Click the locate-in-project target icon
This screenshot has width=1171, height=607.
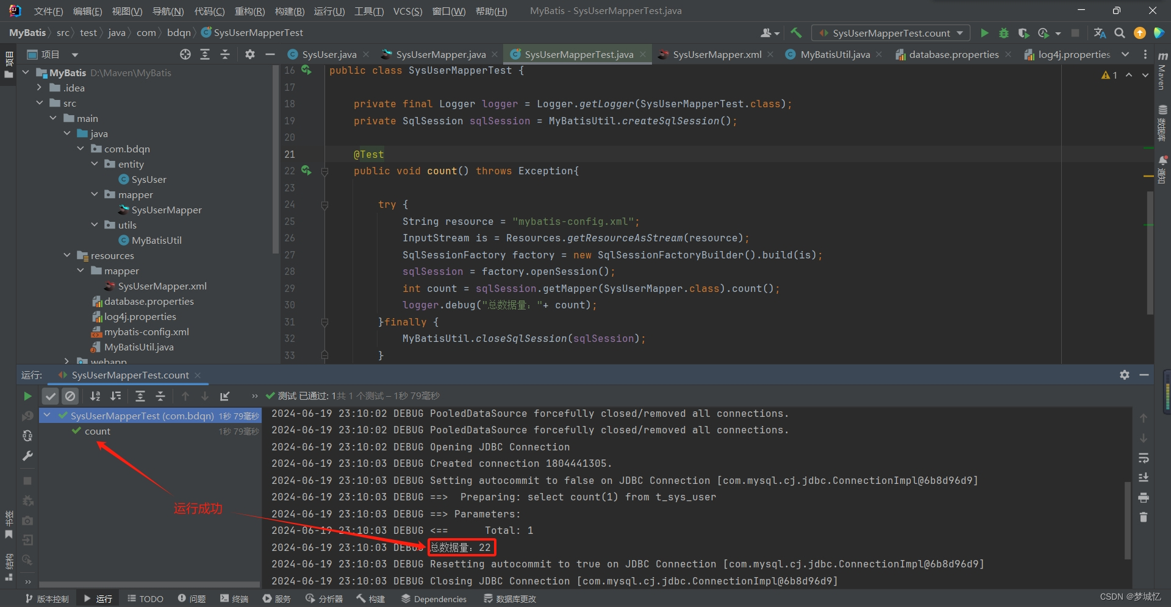[185, 54]
